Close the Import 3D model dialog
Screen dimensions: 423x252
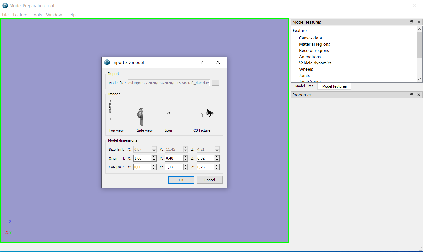click(x=218, y=62)
